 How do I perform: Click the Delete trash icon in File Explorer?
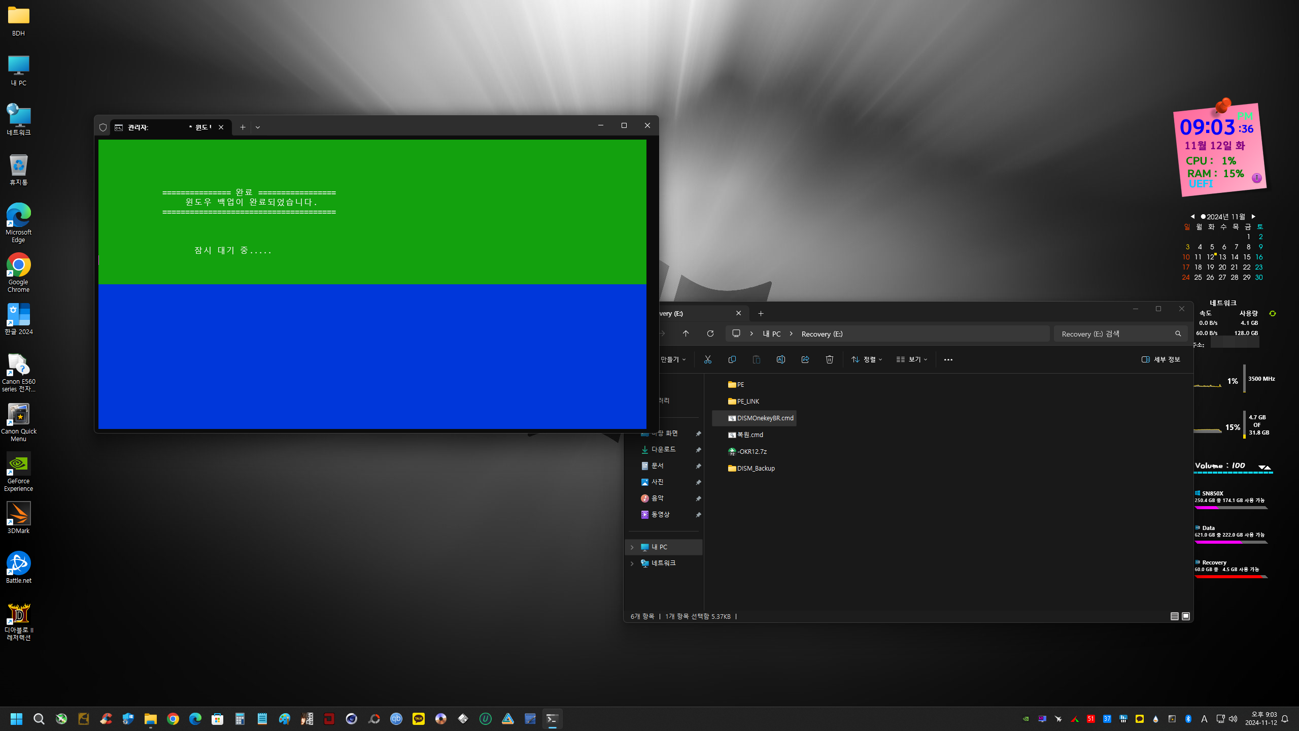pos(829,359)
